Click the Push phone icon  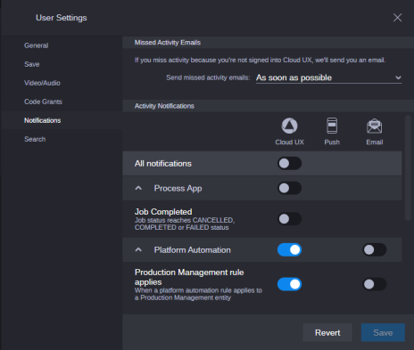[x=332, y=126]
